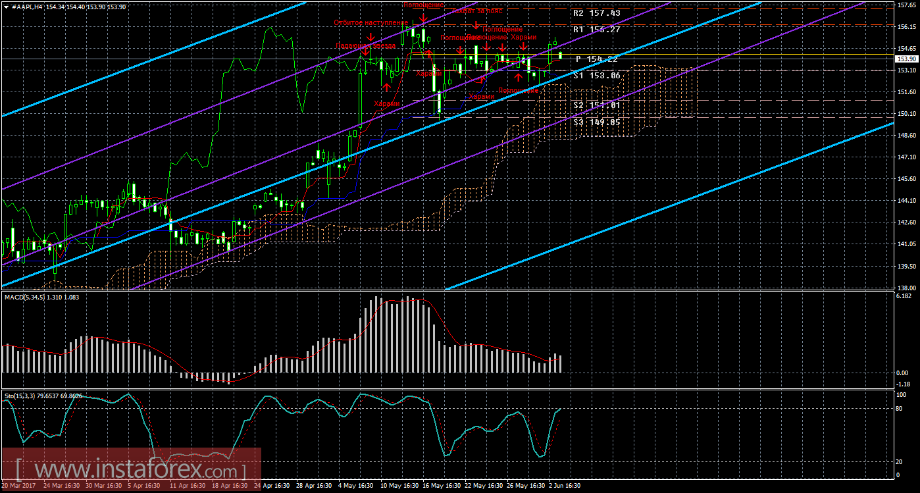Click the current price tag 153.90 on the price axis
The image size is (920, 493).
906,59
